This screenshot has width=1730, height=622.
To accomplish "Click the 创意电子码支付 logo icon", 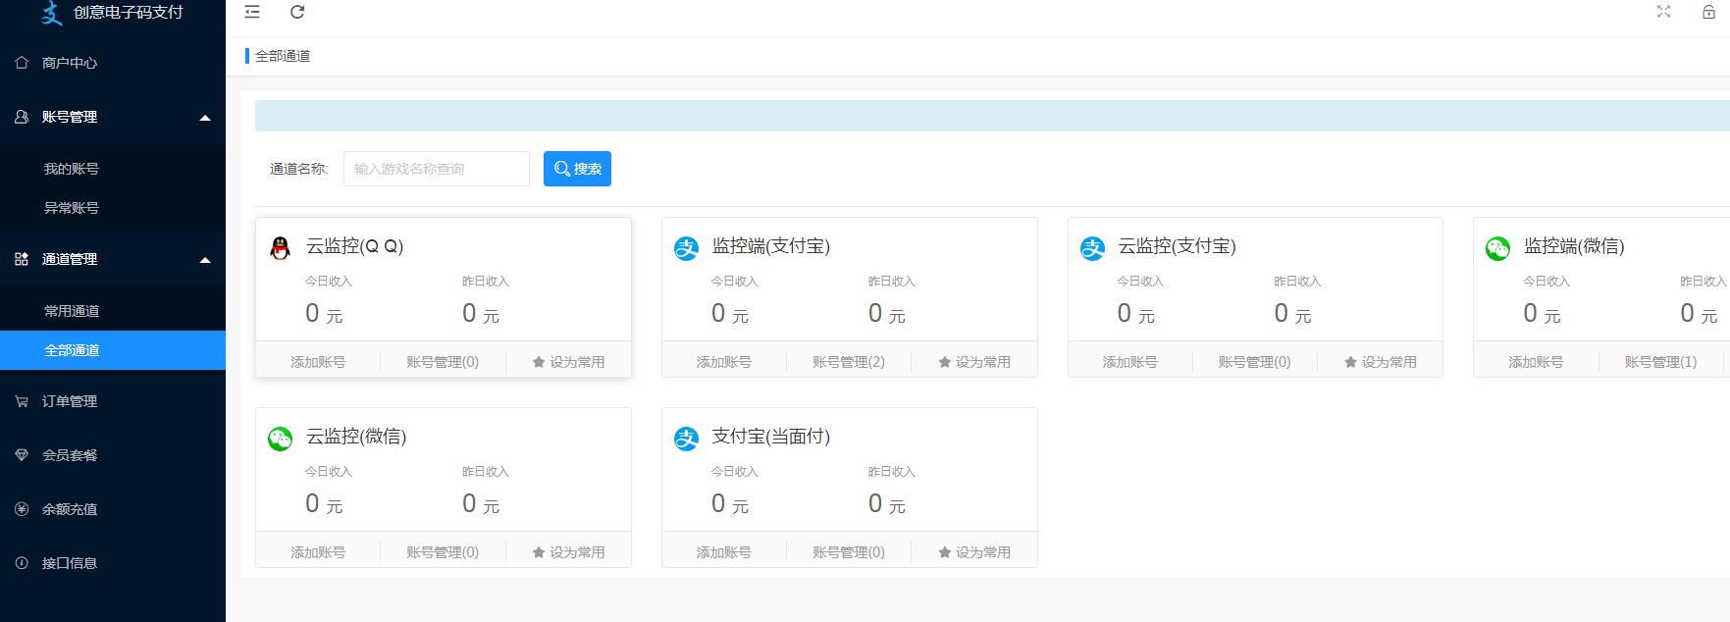I will [x=52, y=13].
